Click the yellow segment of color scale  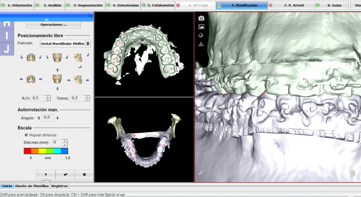tap(42, 151)
